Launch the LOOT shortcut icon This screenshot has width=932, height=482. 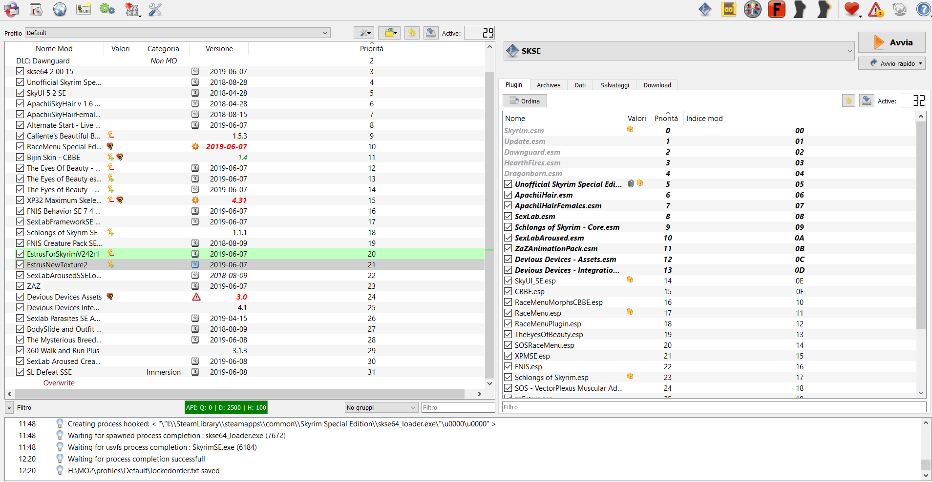coord(729,9)
